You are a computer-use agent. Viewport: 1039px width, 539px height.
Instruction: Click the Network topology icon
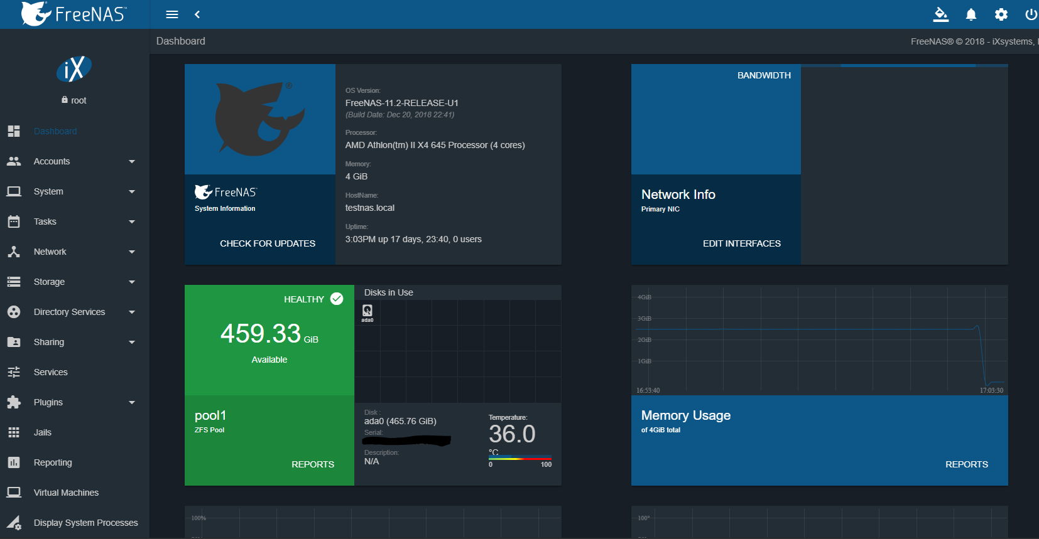(14, 252)
